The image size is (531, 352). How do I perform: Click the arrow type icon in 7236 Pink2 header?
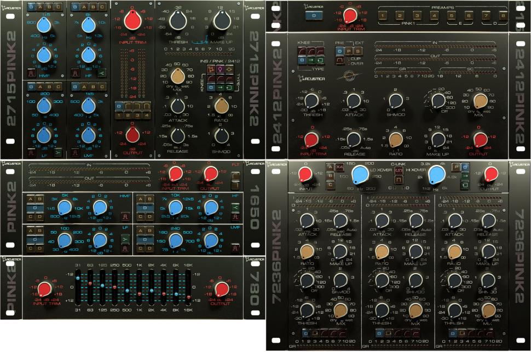[x=465, y=176]
